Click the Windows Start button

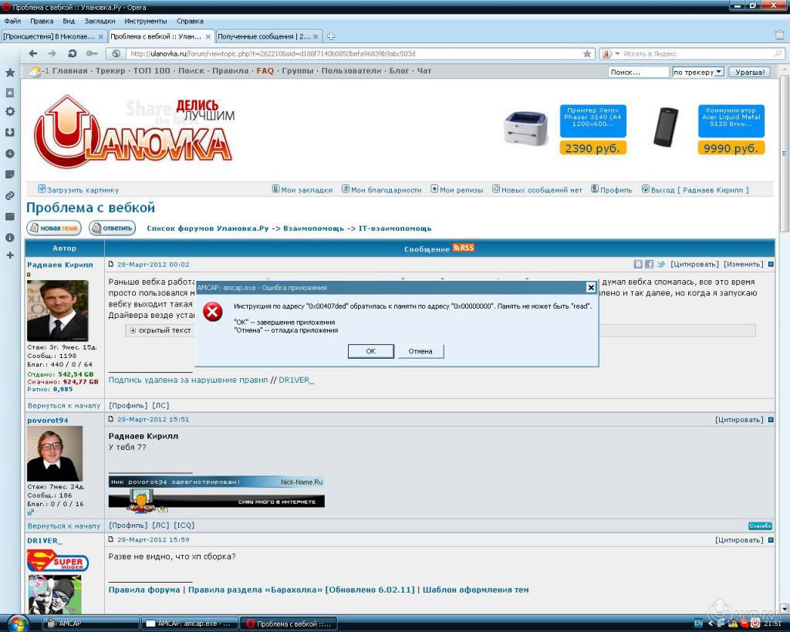(x=17, y=623)
